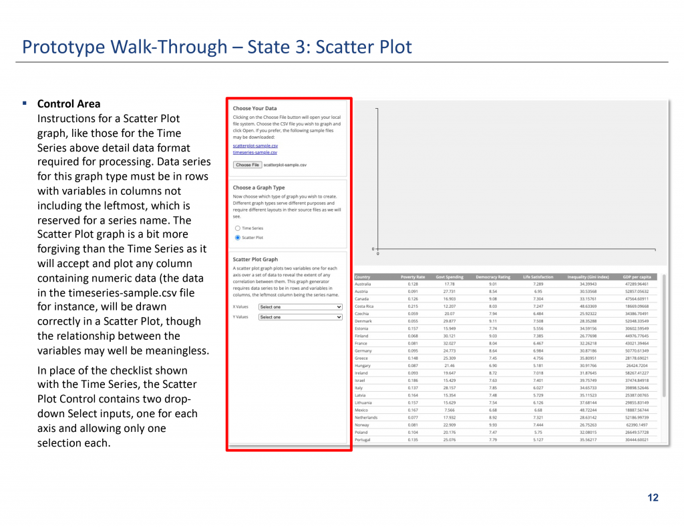The height and width of the screenshot is (528, 684).
Task: Click the Inequality (Gini index) column header
Action: pyautogui.click(x=588, y=277)
